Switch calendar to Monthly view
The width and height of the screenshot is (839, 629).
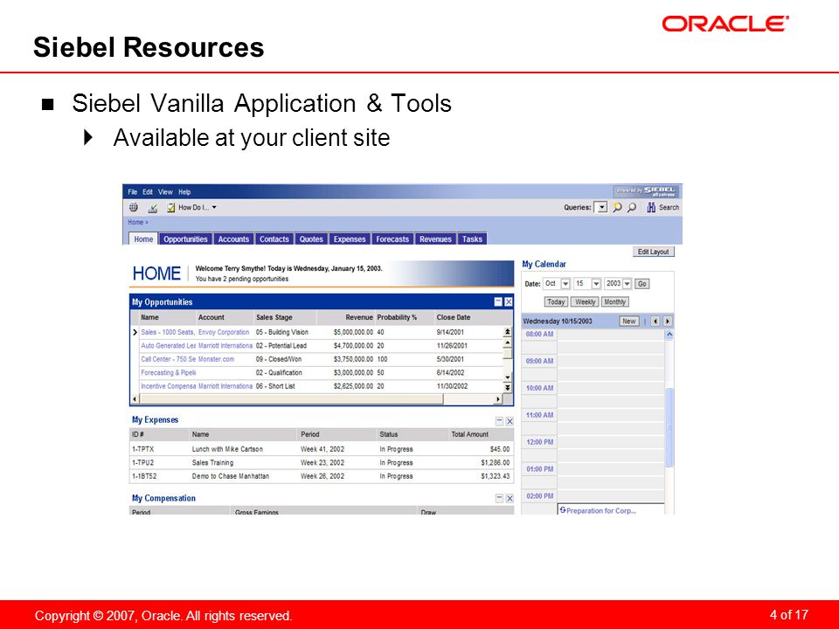tap(615, 302)
